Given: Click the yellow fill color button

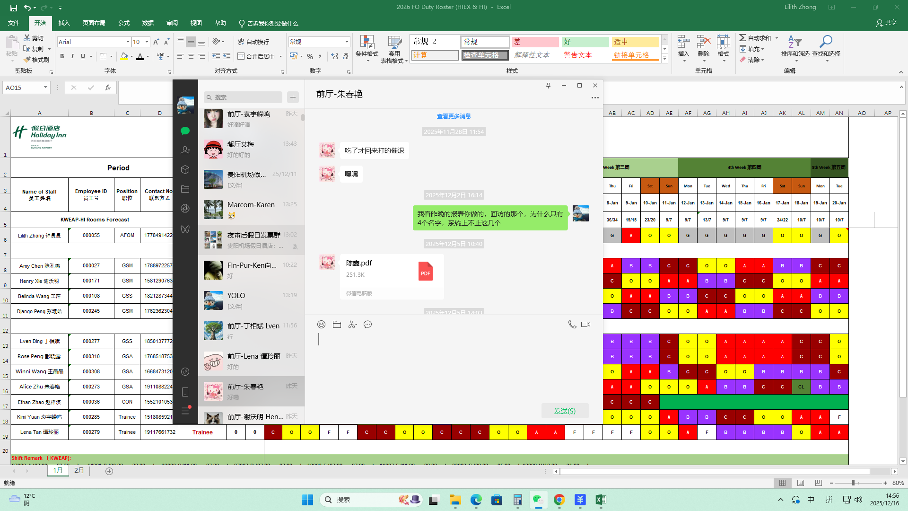Looking at the screenshot, I should (x=124, y=56).
